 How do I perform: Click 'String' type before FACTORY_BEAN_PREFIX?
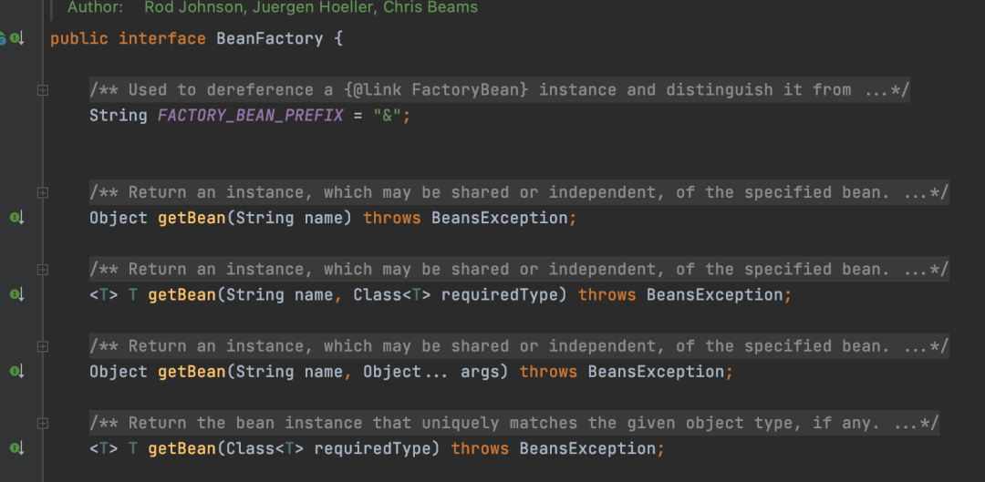(118, 116)
